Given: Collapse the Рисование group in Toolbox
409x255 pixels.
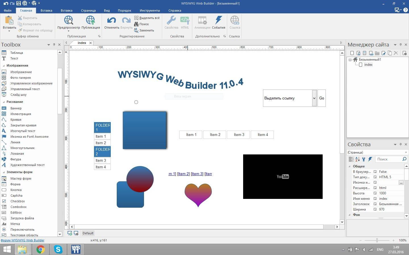Looking at the screenshot, I should click(x=4, y=102).
